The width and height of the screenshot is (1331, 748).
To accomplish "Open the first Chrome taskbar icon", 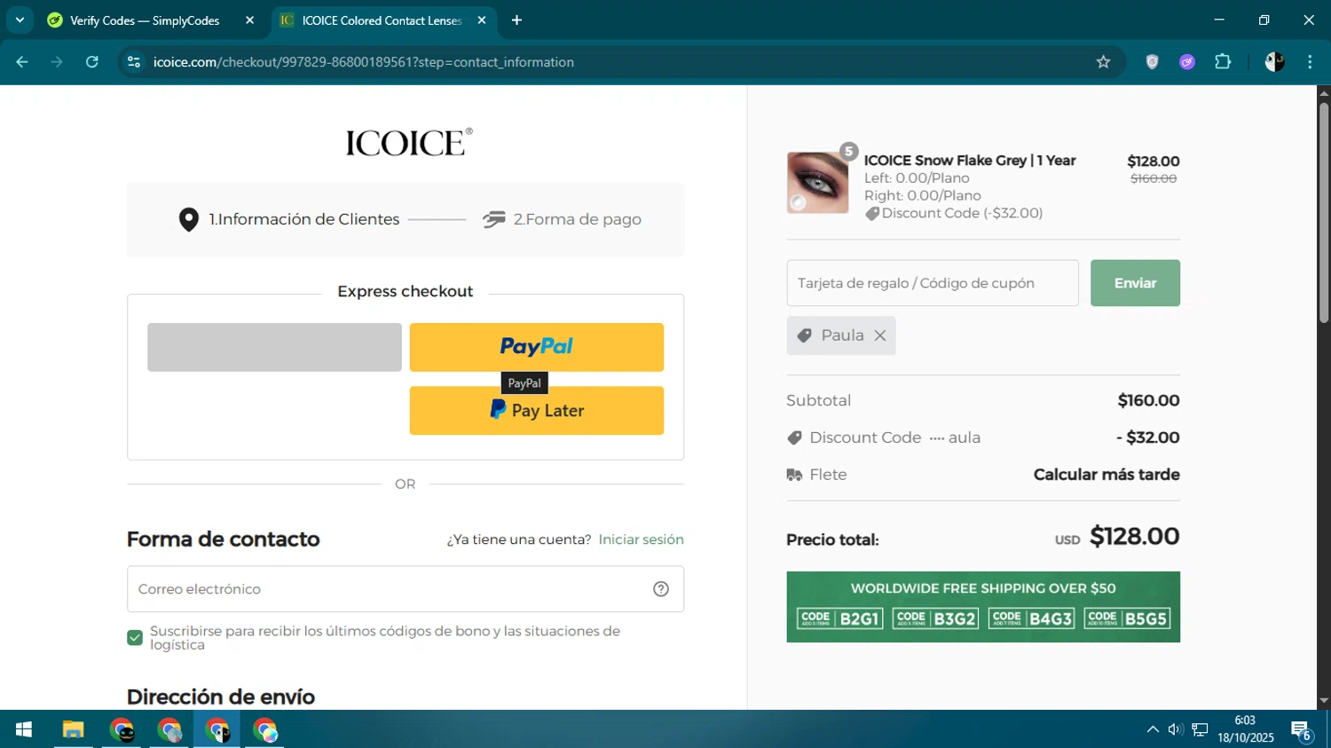I will coord(122,730).
